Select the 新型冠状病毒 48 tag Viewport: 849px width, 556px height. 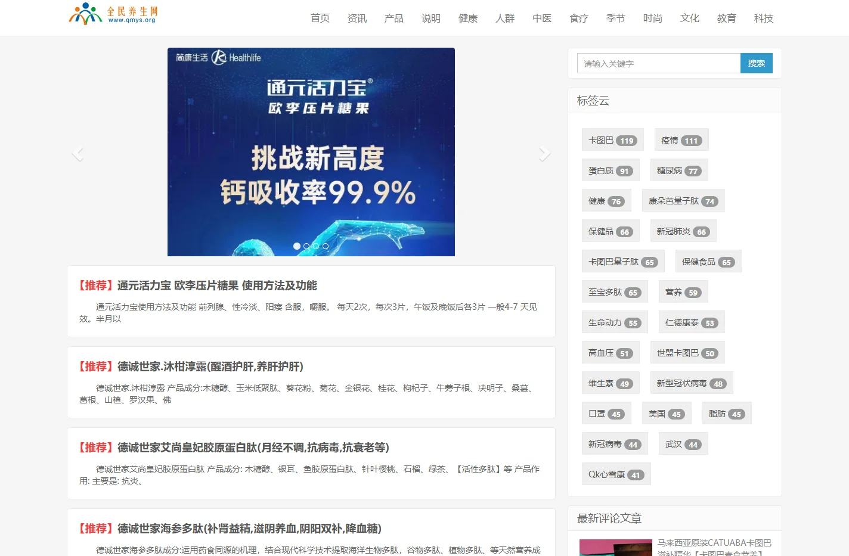pos(692,383)
